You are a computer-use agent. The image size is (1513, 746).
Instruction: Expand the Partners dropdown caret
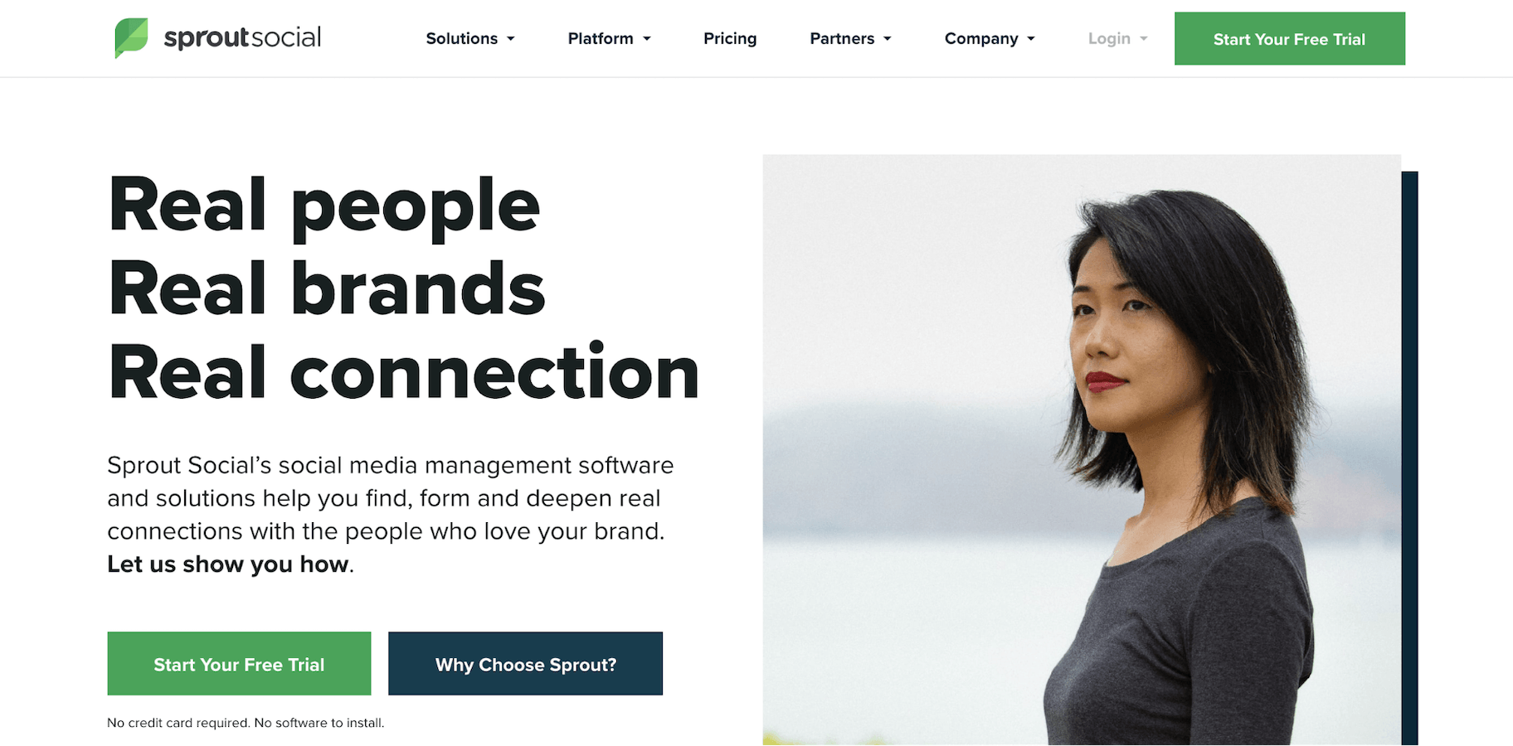pos(888,39)
